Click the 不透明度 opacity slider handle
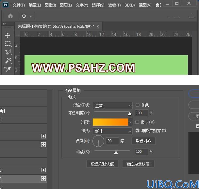199x189 pixels. pyautogui.click(x=130, y=114)
